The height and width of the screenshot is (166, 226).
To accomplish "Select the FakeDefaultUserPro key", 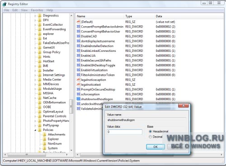I will click(x=56, y=43).
